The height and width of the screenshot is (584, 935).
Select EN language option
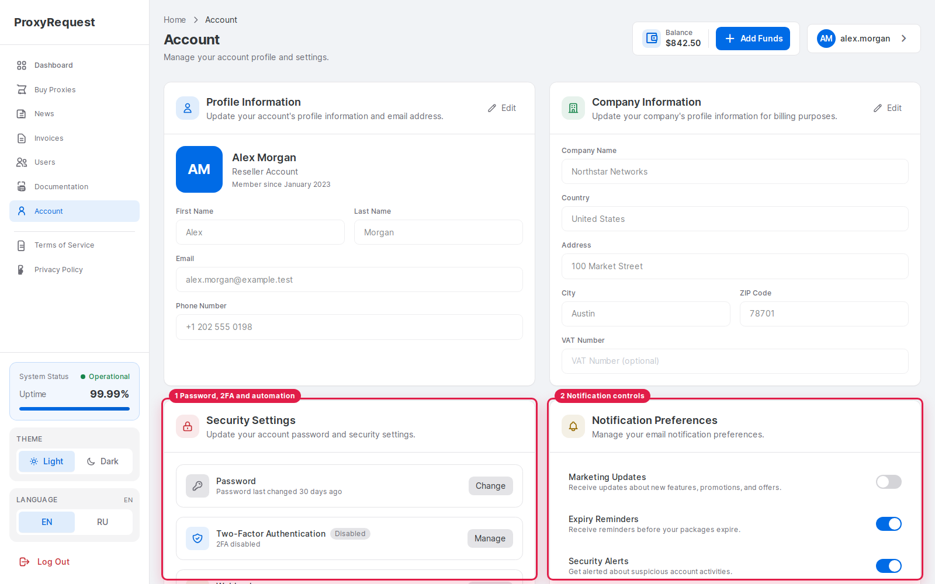click(47, 522)
